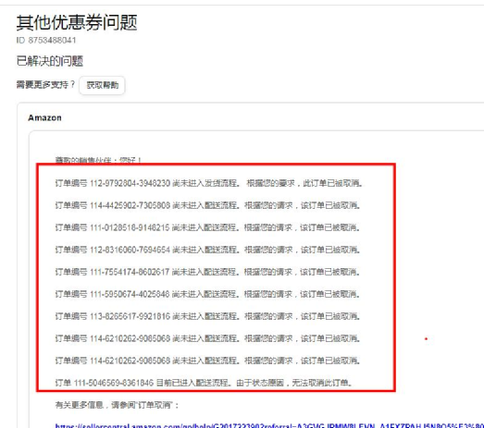Select order line 113-8265617-9921816
This screenshot has height=428, width=484.
pyautogui.click(x=207, y=316)
